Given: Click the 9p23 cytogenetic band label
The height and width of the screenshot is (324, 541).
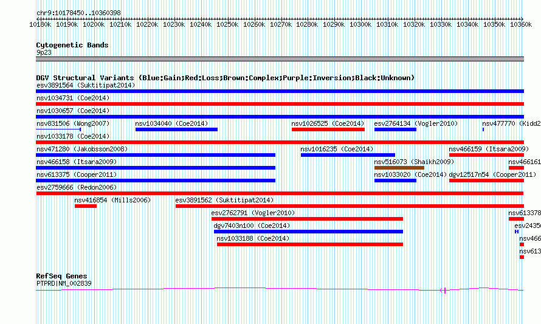Looking at the screenshot, I should (44, 52).
